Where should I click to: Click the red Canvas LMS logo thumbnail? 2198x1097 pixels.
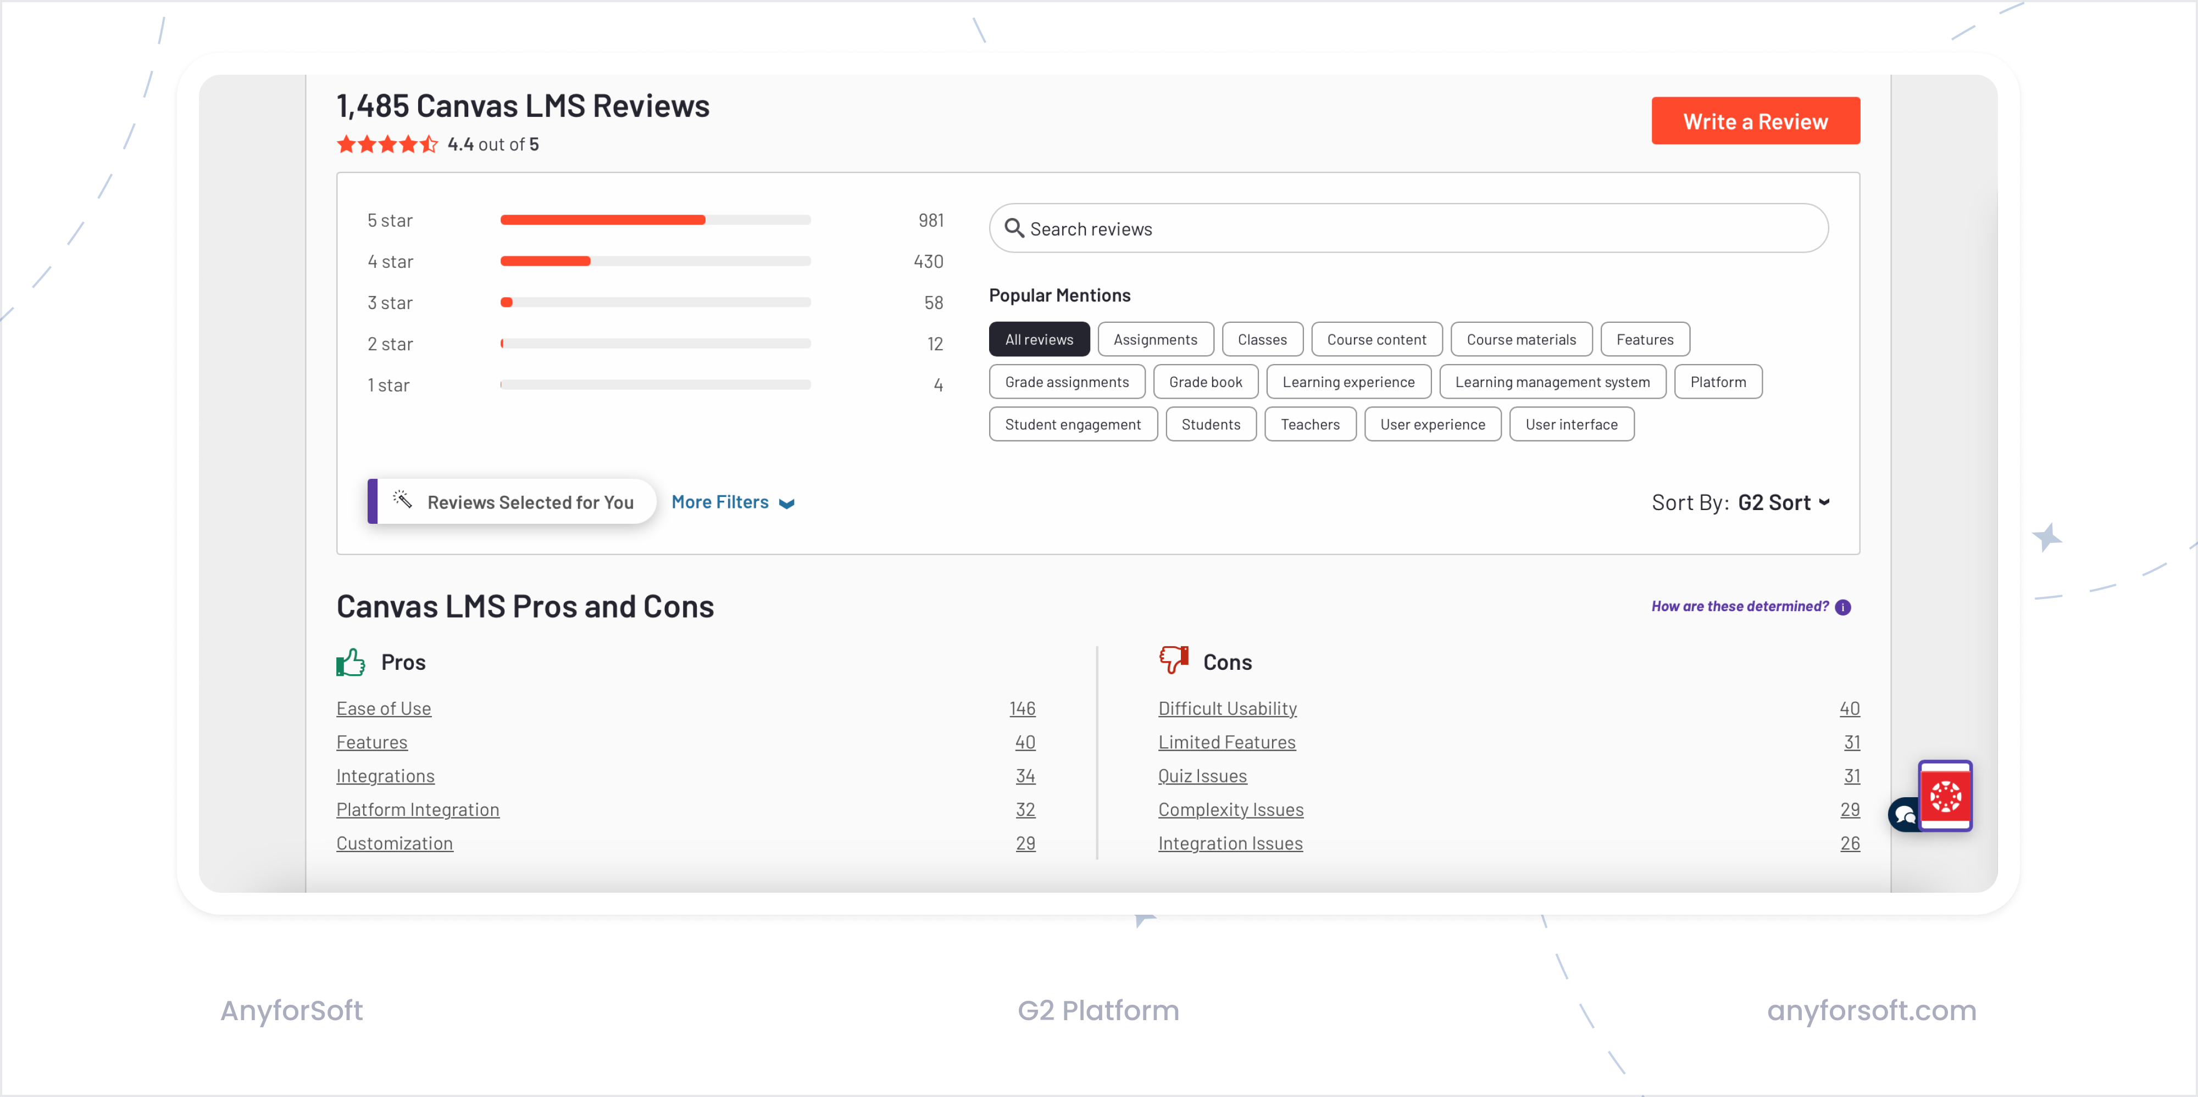[x=1945, y=795]
